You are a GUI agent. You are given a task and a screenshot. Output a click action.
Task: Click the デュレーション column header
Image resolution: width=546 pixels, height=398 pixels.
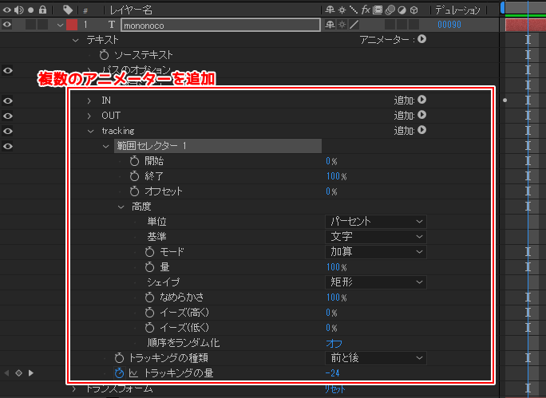pyautogui.click(x=458, y=10)
